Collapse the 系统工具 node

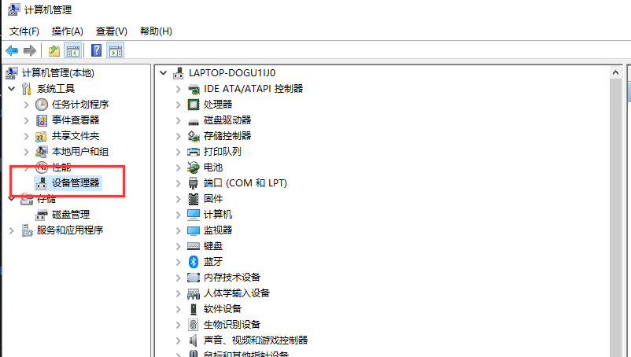(12, 89)
